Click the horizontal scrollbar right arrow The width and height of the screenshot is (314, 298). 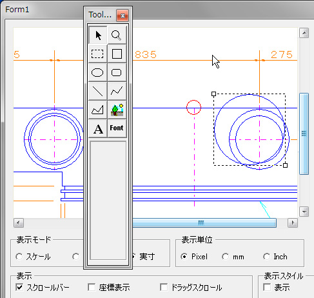click(293, 223)
